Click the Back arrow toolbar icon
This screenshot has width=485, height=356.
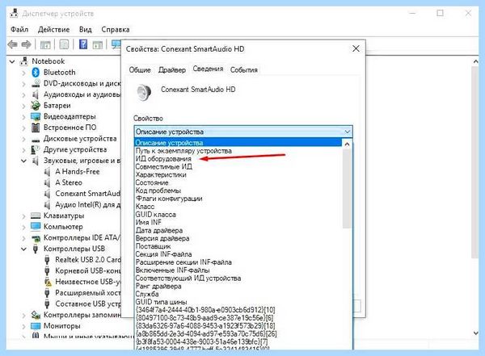click(12, 44)
